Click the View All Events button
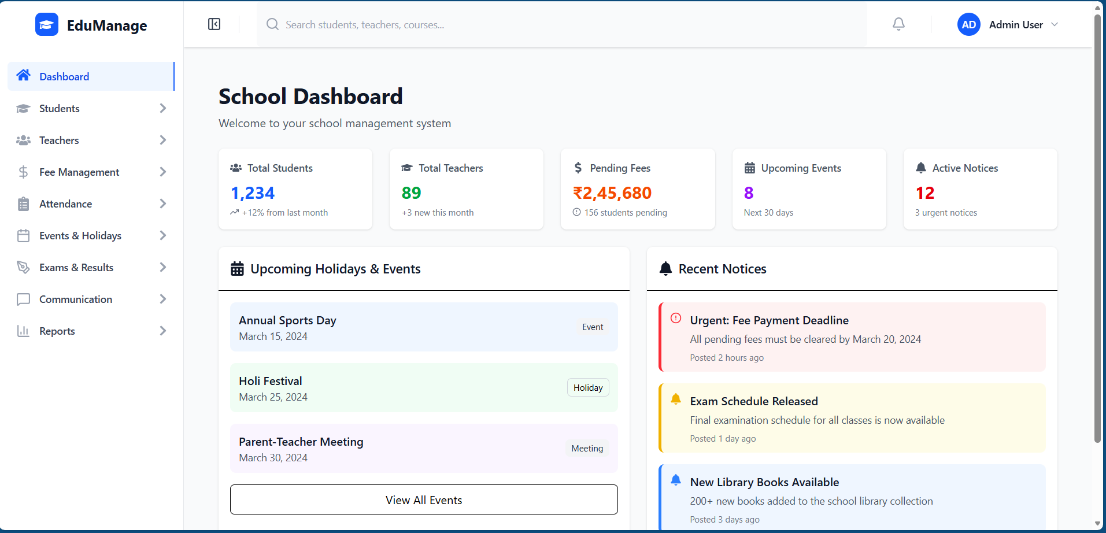1106x533 pixels. point(424,499)
